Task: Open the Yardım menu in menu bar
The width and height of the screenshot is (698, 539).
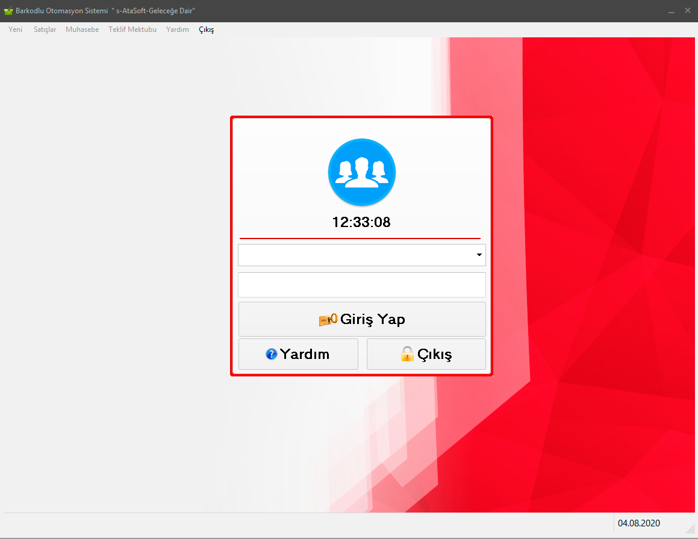Action: point(178,30)
